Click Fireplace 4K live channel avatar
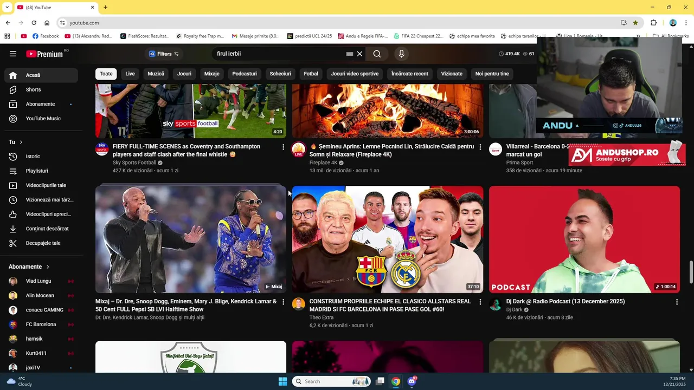Image resolution: width=694 pixels, height=390 pixels. click(x=299, y=149)
